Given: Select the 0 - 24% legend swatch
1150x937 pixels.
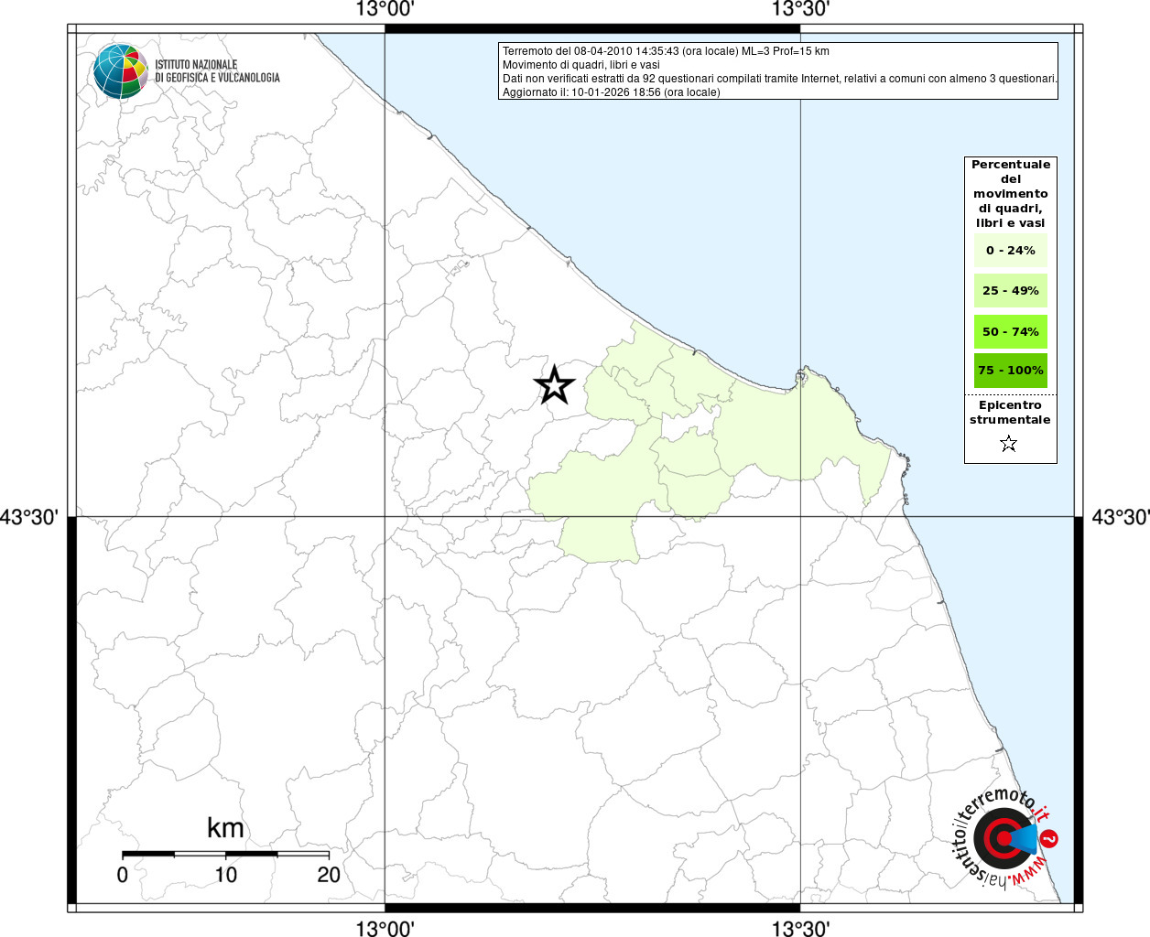Looking at the screenshot, I should click(1010, 251).
